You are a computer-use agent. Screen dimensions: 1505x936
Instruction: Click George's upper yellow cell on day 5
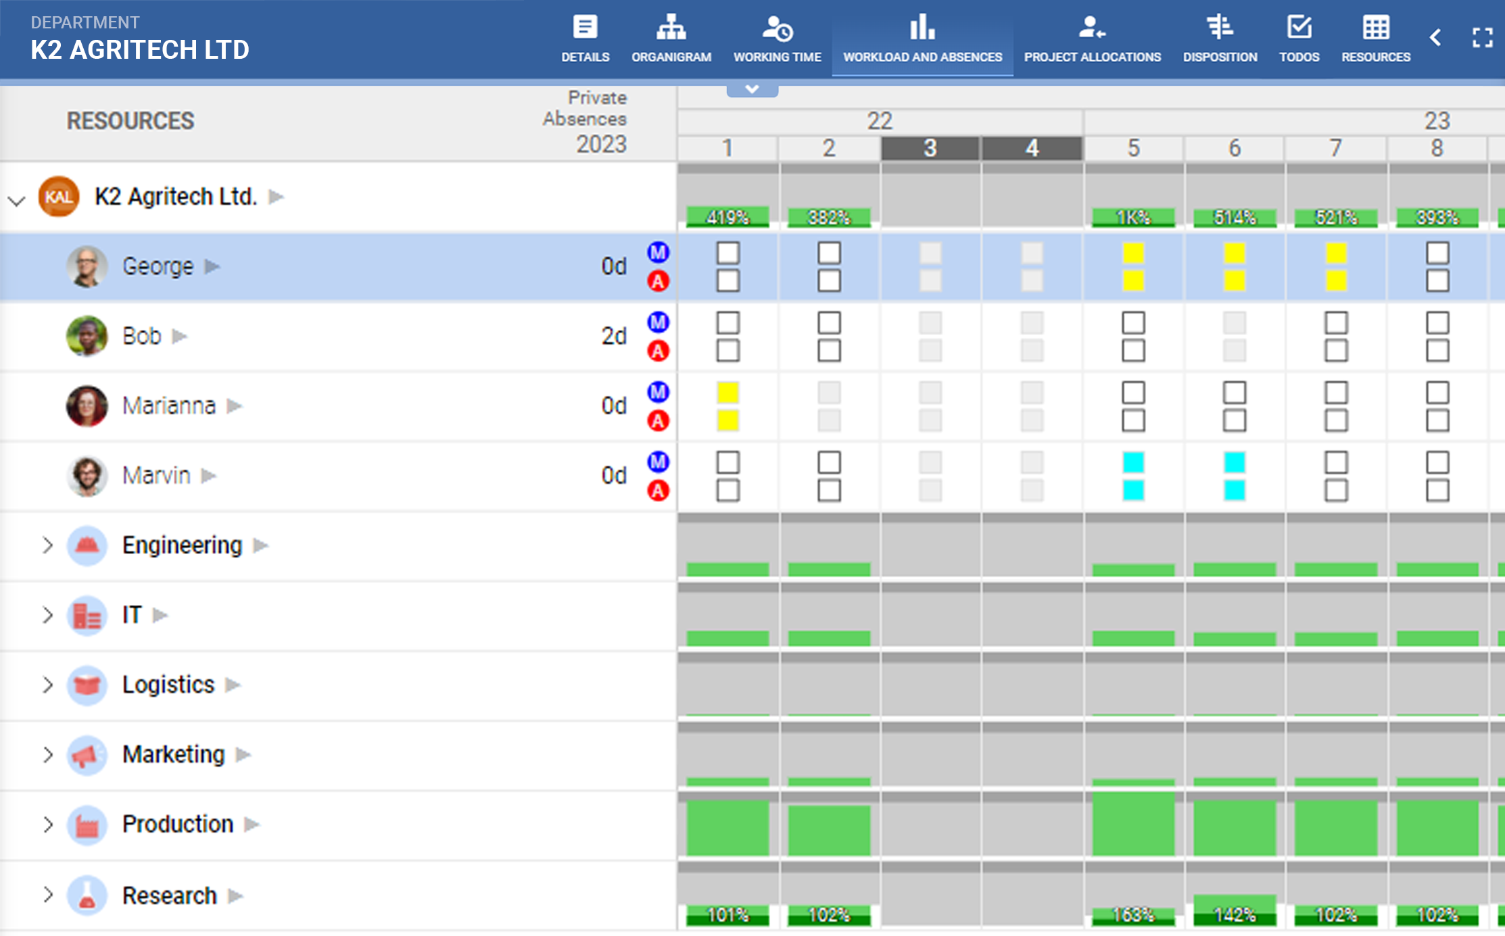tap(1133, 253)
